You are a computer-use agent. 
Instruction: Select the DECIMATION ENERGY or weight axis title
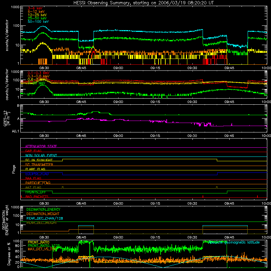5,220
